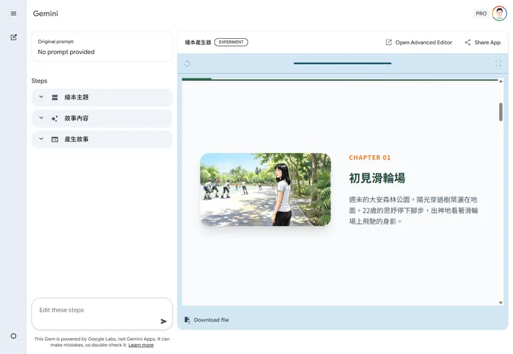Click the preview scroll up arrow
513x354 pixels.
tap(501, 81)
